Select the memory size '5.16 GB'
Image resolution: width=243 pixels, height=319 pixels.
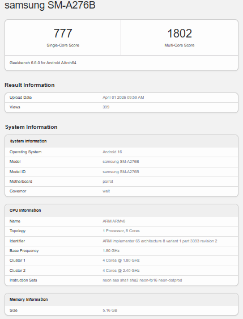110,310
